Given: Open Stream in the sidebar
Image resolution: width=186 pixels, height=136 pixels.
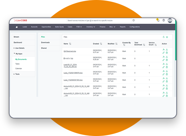Looking at the screenshot, I should pyautogui.click(x=24, y=37).
